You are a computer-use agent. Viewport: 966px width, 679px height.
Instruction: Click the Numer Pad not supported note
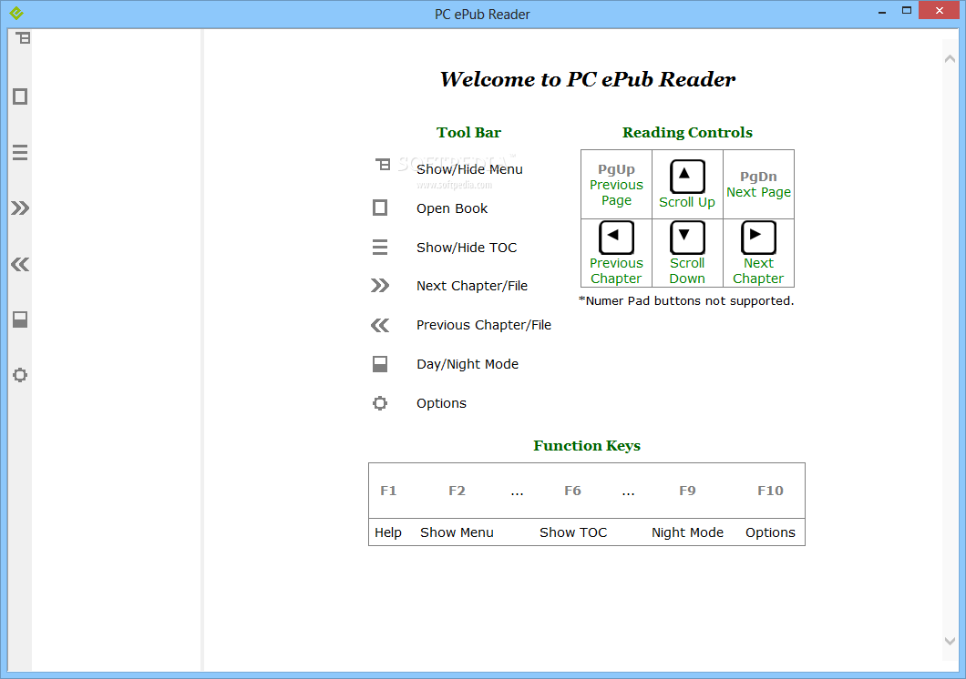coord(686,300)
